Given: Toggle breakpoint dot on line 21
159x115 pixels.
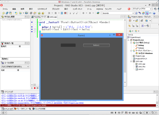Looking at the screenshot, I should coord(32,32).
